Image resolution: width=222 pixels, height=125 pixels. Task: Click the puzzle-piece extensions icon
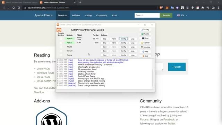tap(203, 8)
